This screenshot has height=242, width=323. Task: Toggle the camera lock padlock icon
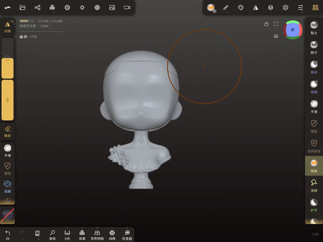[266, 24]
